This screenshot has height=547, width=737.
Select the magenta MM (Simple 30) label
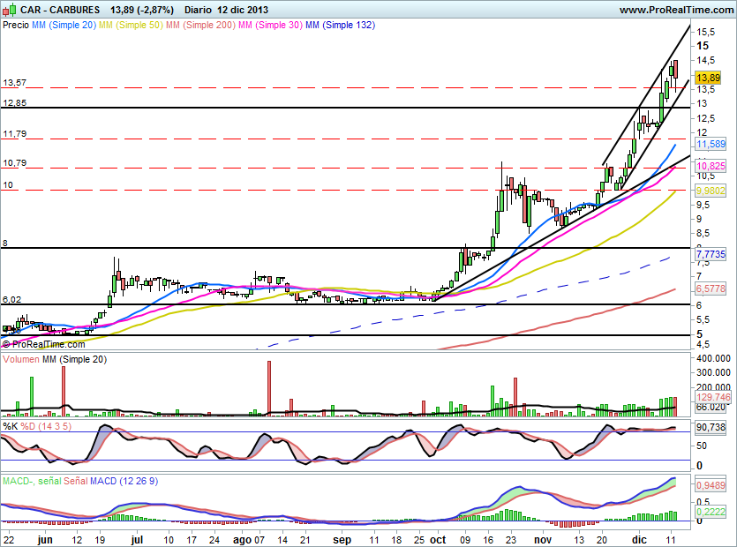[268, 26]
